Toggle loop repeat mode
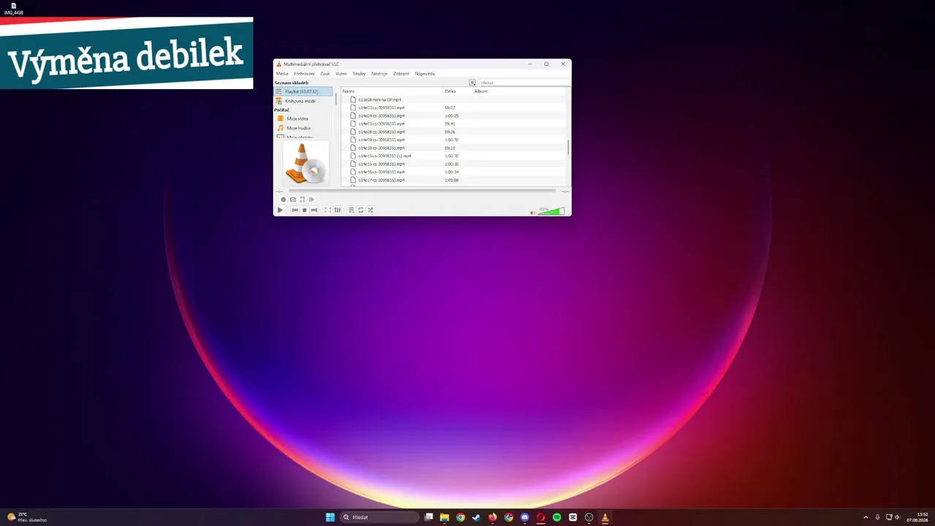The width and height of the screenshot is (935, 526). [361, 210]
